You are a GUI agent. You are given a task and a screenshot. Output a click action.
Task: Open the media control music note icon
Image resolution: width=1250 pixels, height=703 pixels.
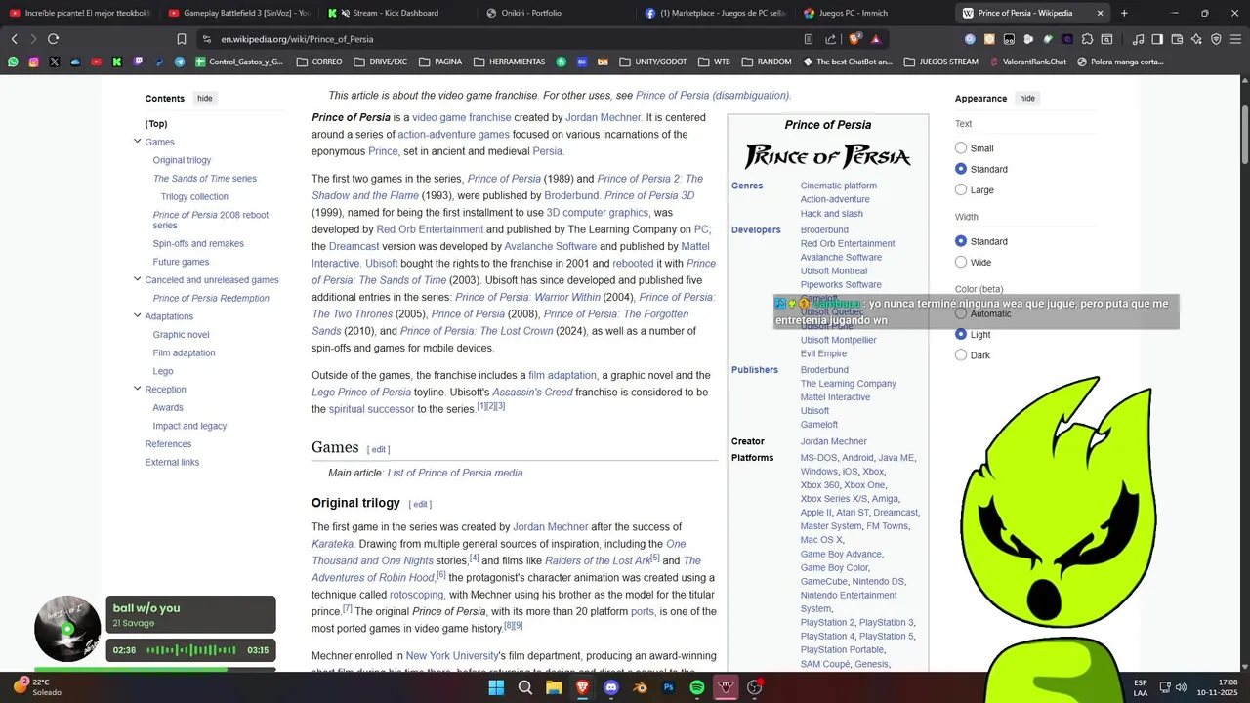point(1138,39)
